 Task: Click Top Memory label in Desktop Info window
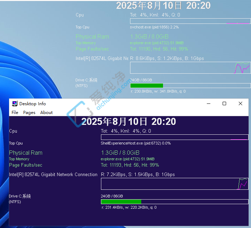point(19,159)
